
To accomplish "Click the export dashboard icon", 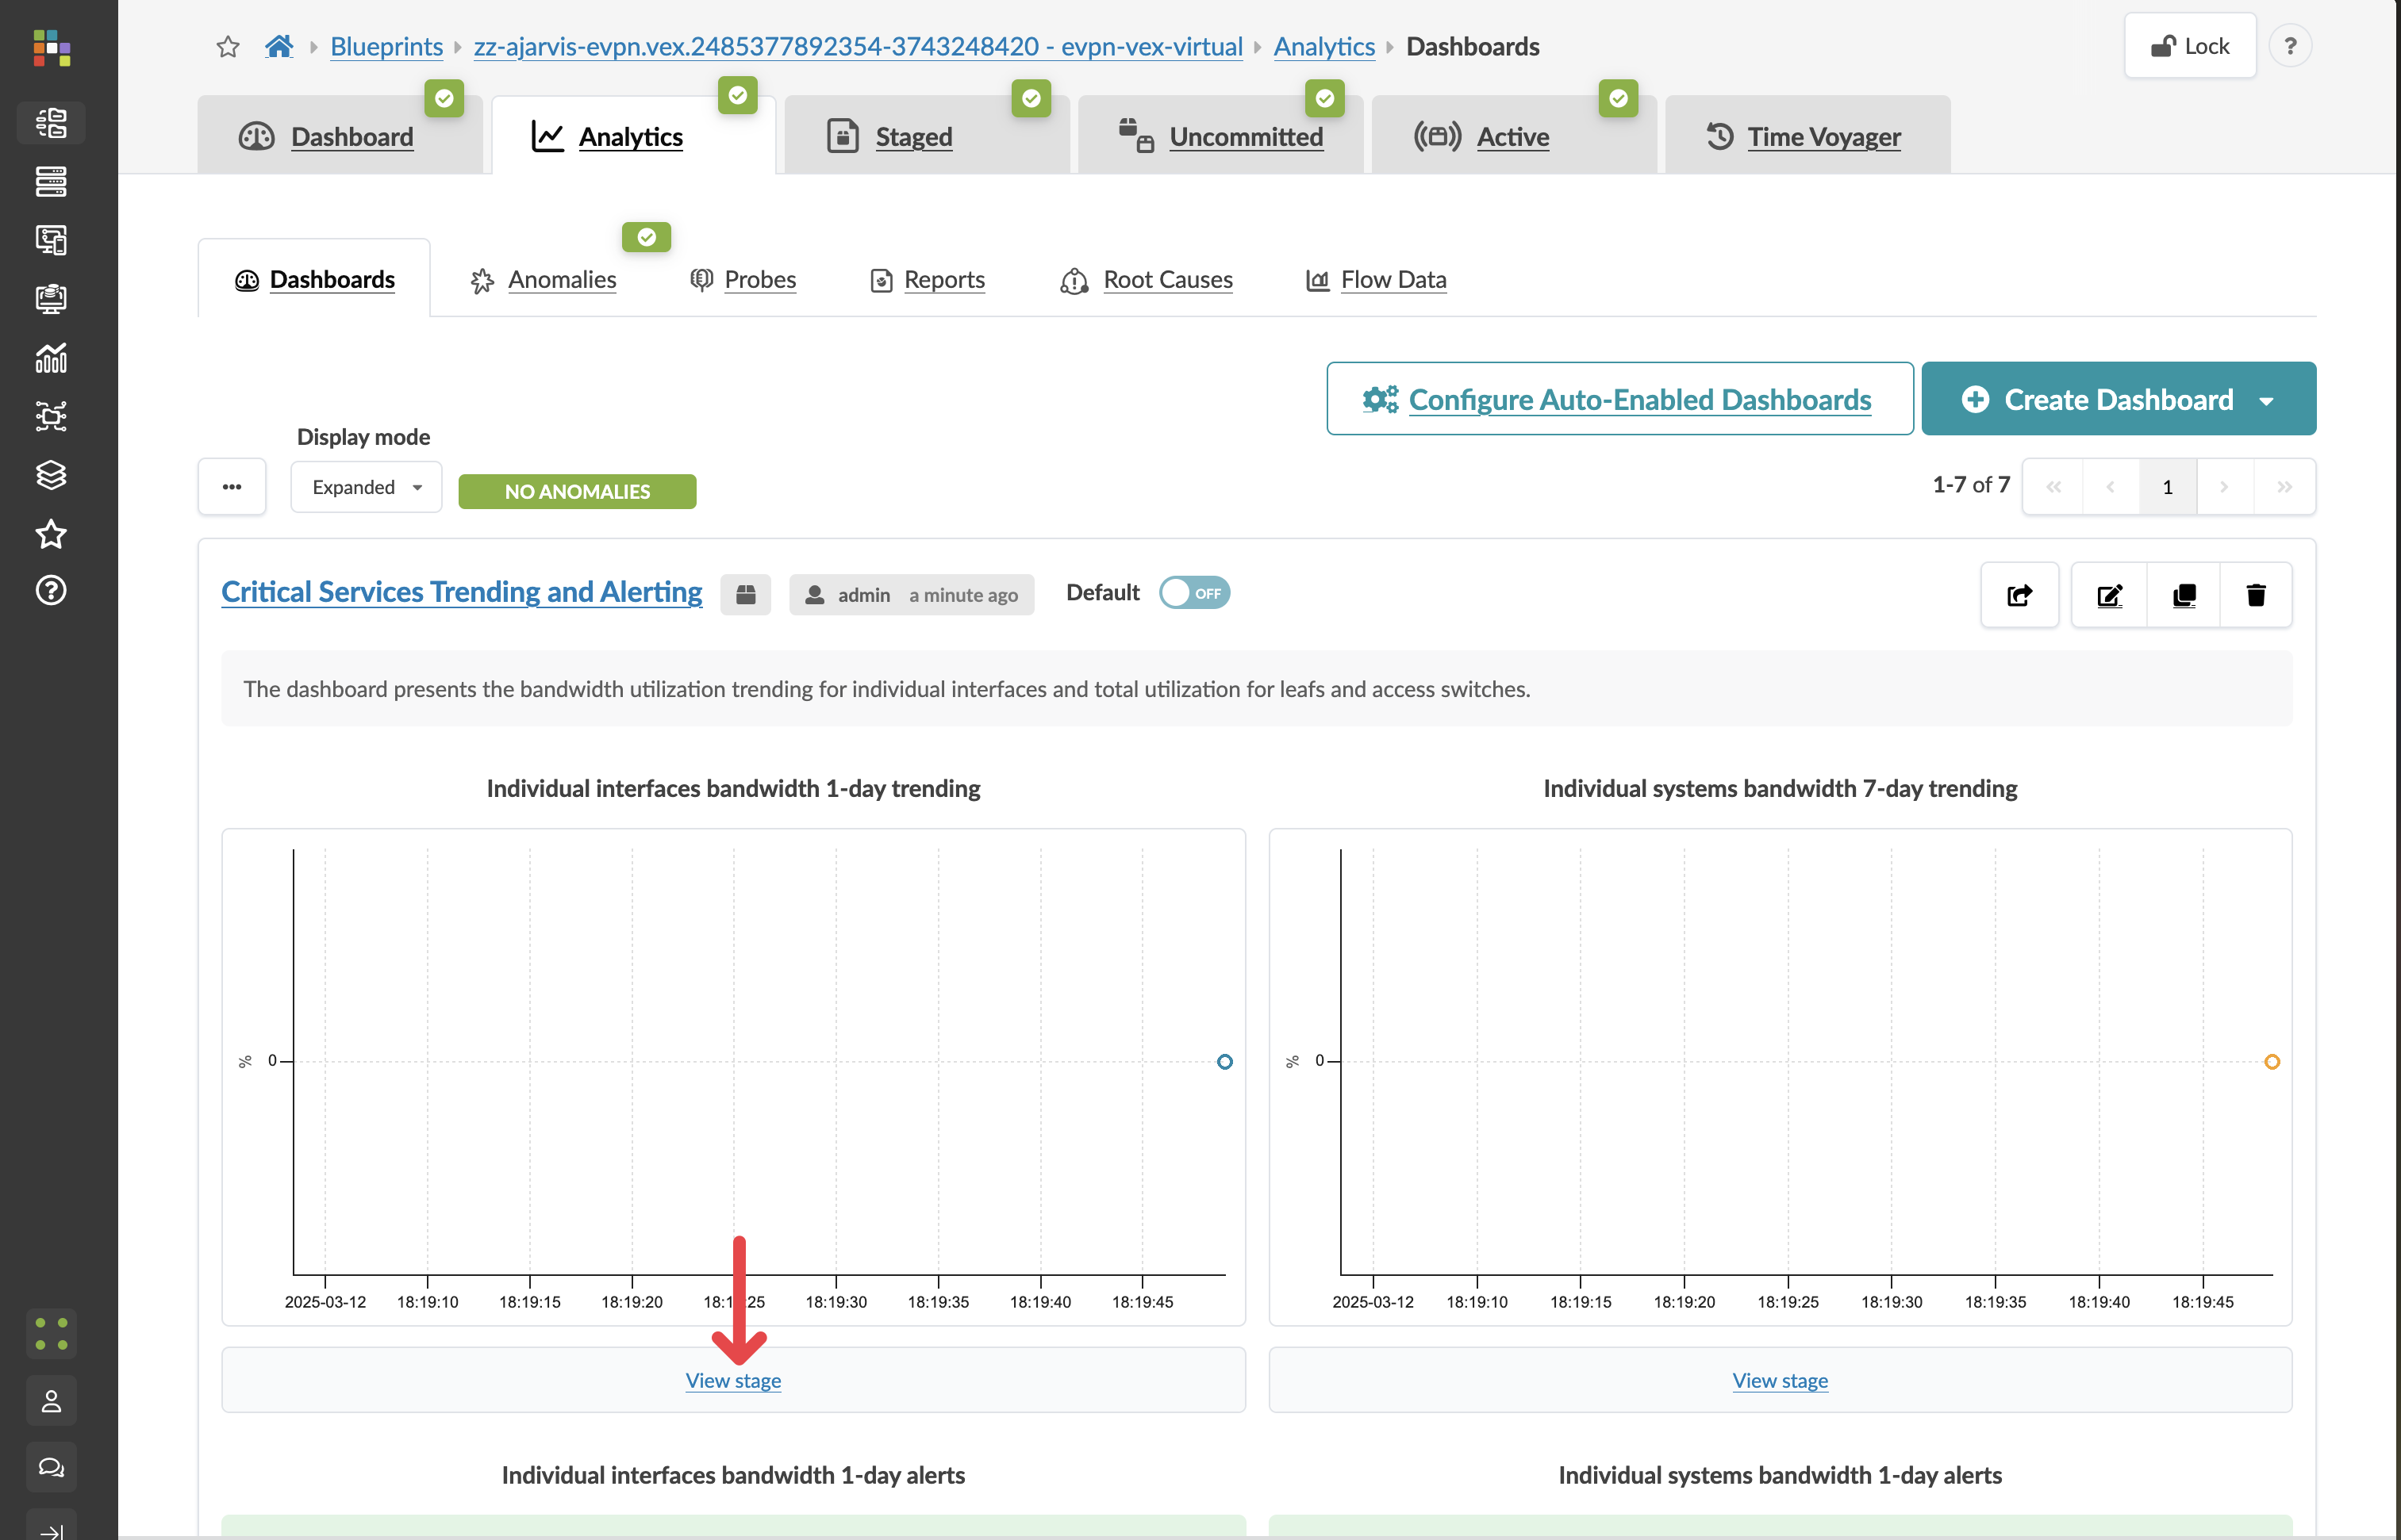I will tap(2019, 595).
